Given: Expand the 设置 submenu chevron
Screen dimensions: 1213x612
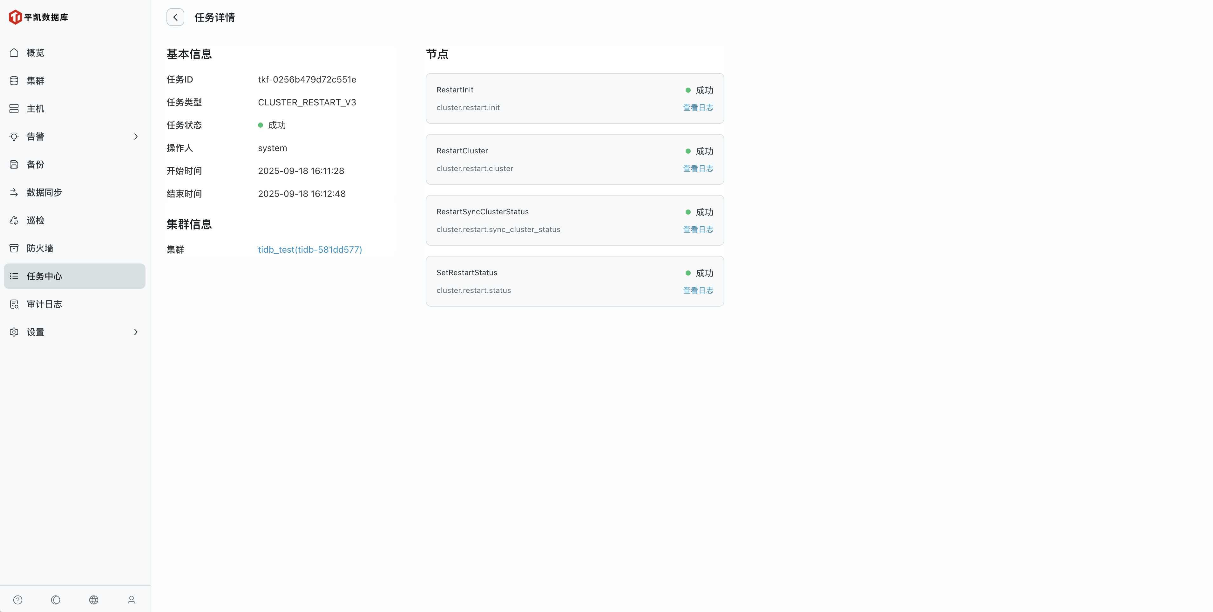Looking at the screenshot, I should point(136,332).
